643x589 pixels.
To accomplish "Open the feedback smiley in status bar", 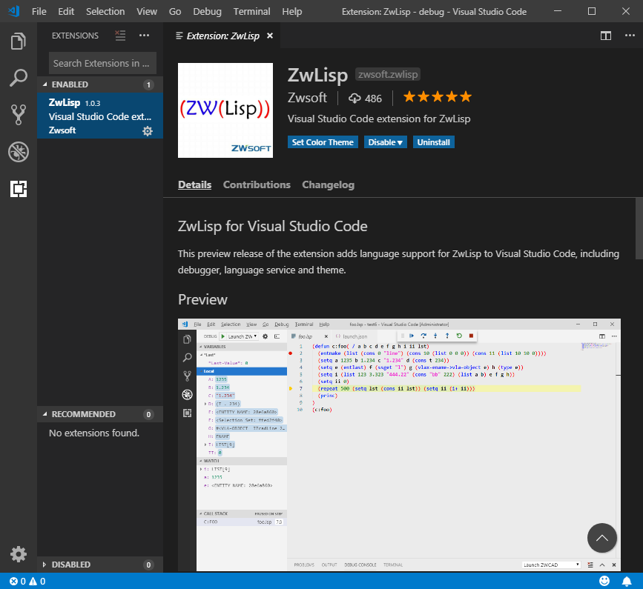I will 604,581.
